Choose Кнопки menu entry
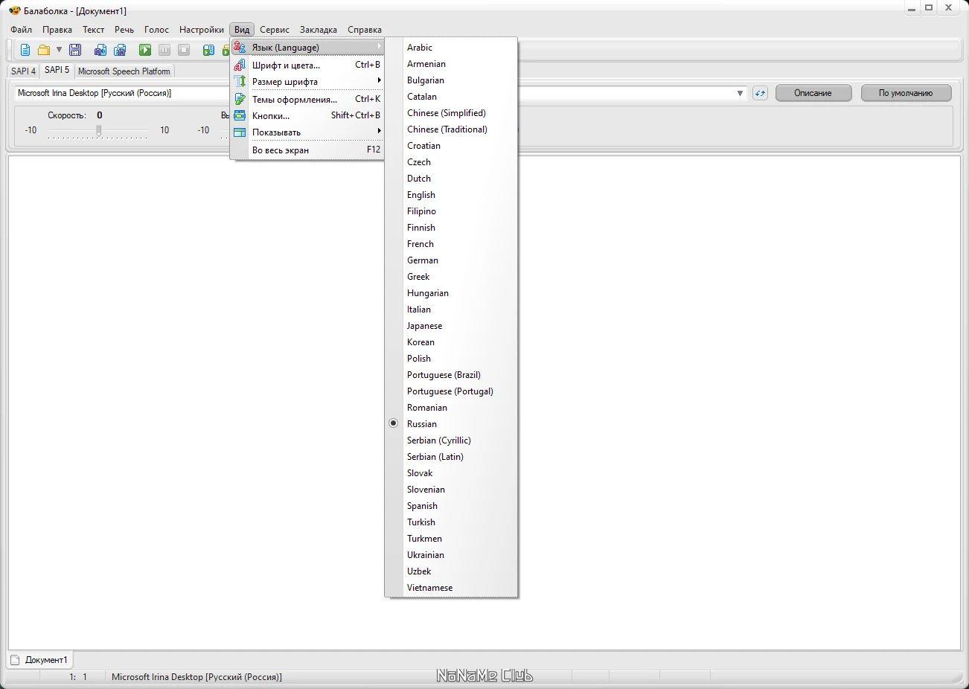Screen dimensions: 969x689 pyautogui.click(x=307, y=115)
